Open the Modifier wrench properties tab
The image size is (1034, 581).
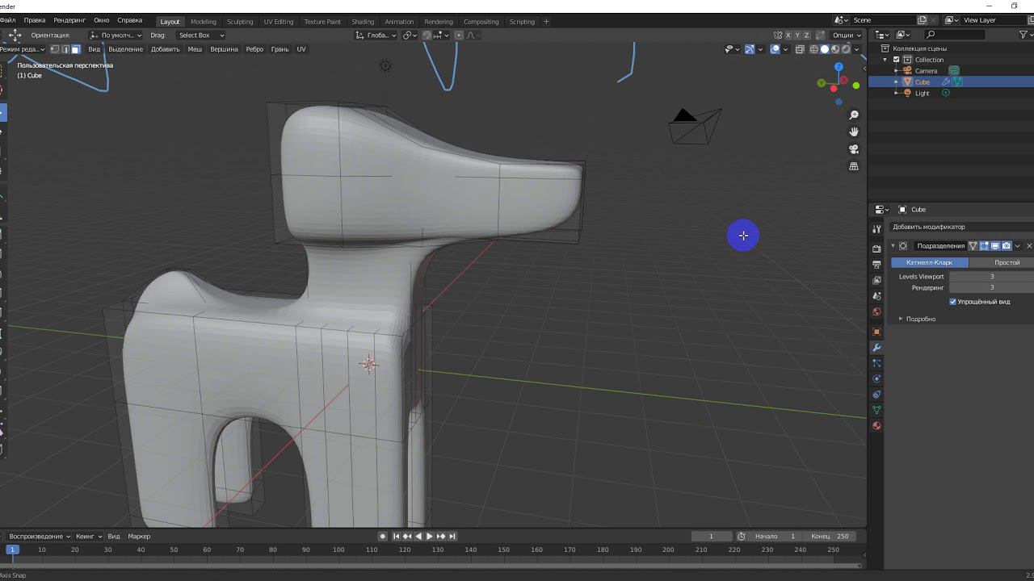tap(876, 347)
